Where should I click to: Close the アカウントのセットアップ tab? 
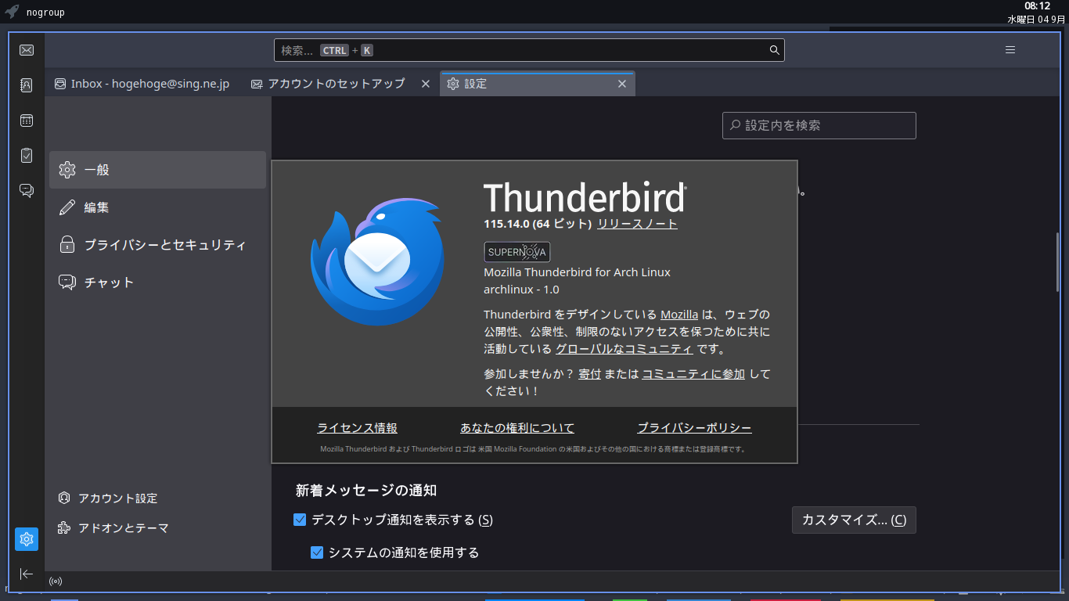coord(426,84)
